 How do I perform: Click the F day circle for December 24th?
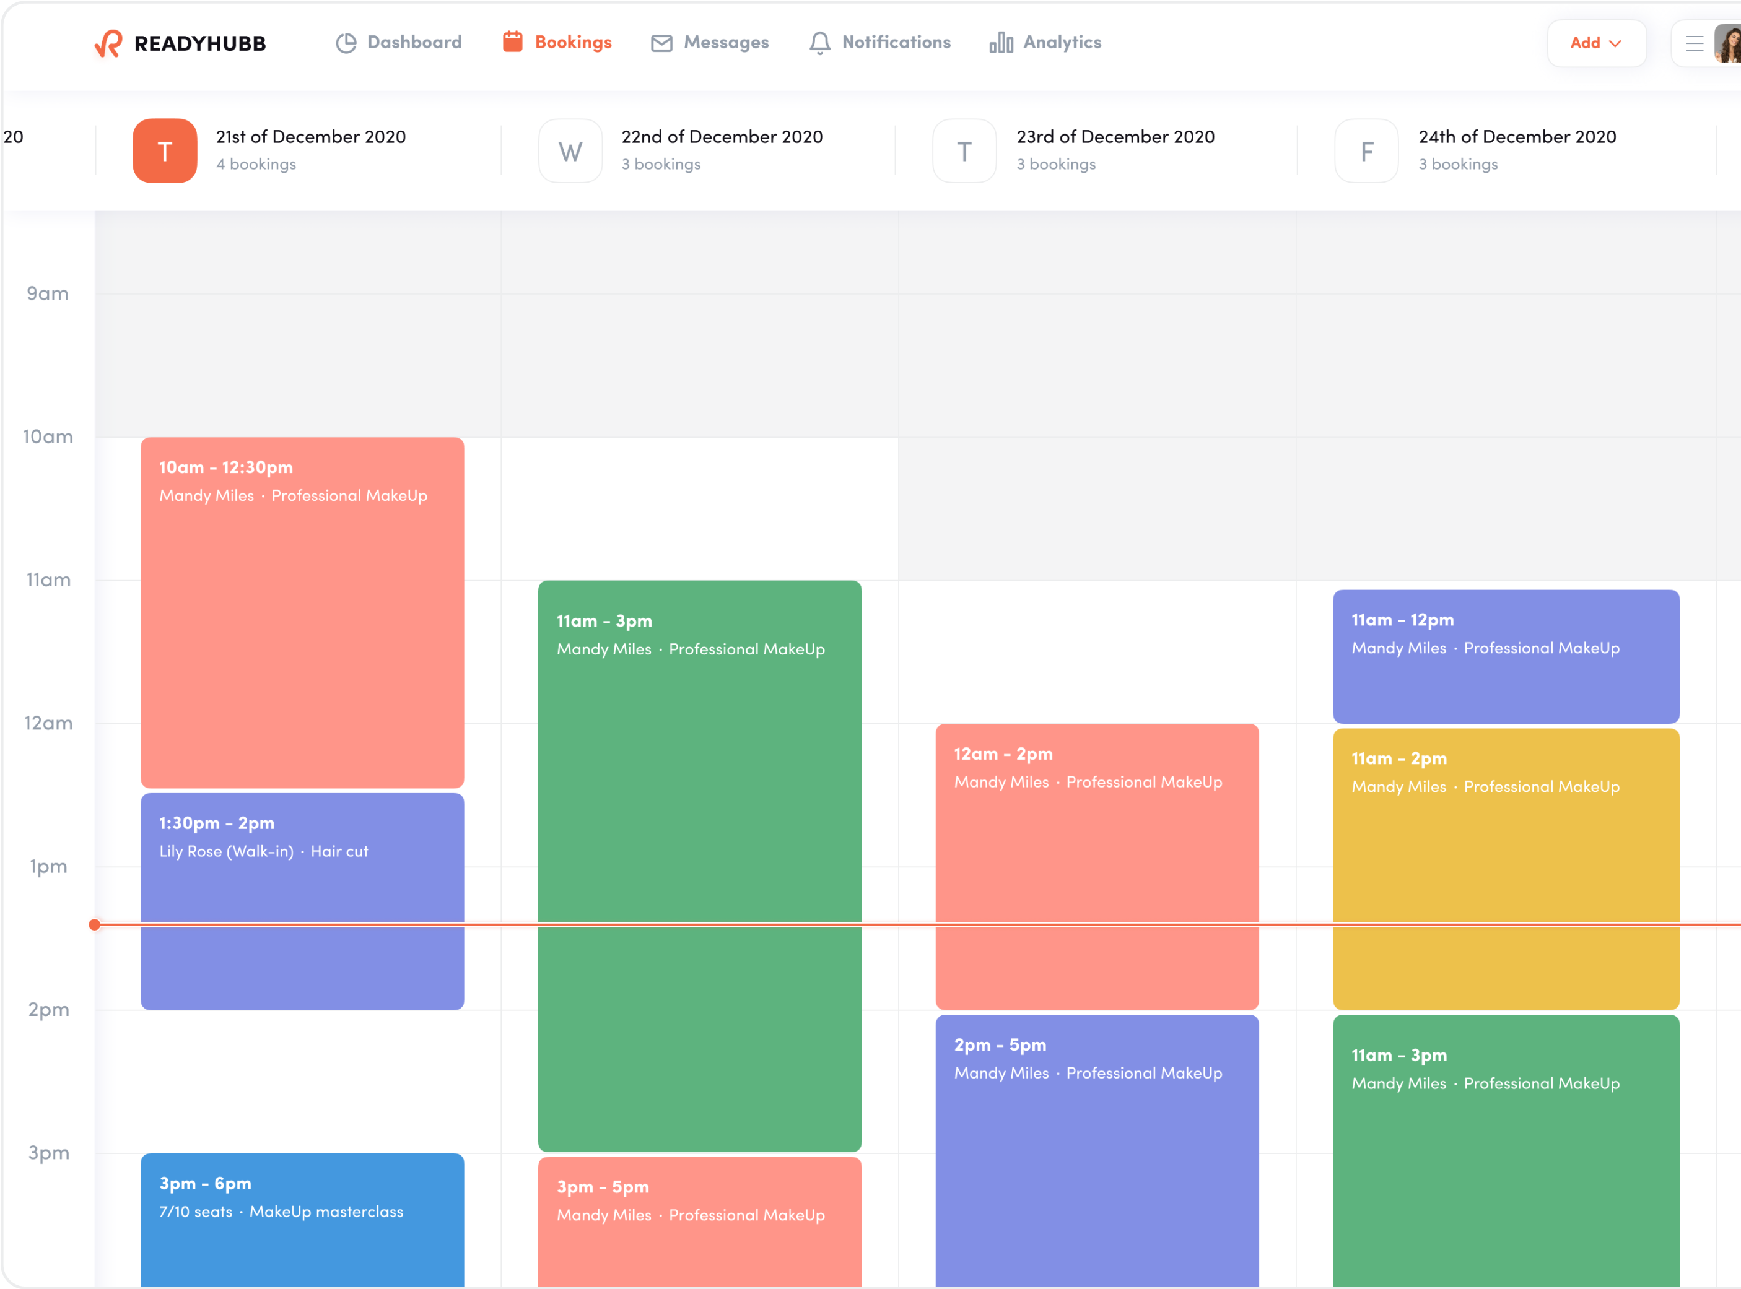1366,150
